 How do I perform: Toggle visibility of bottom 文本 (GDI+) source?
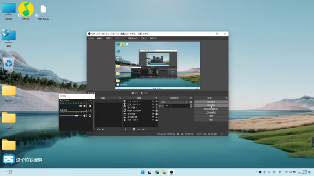tap(153, 120)
